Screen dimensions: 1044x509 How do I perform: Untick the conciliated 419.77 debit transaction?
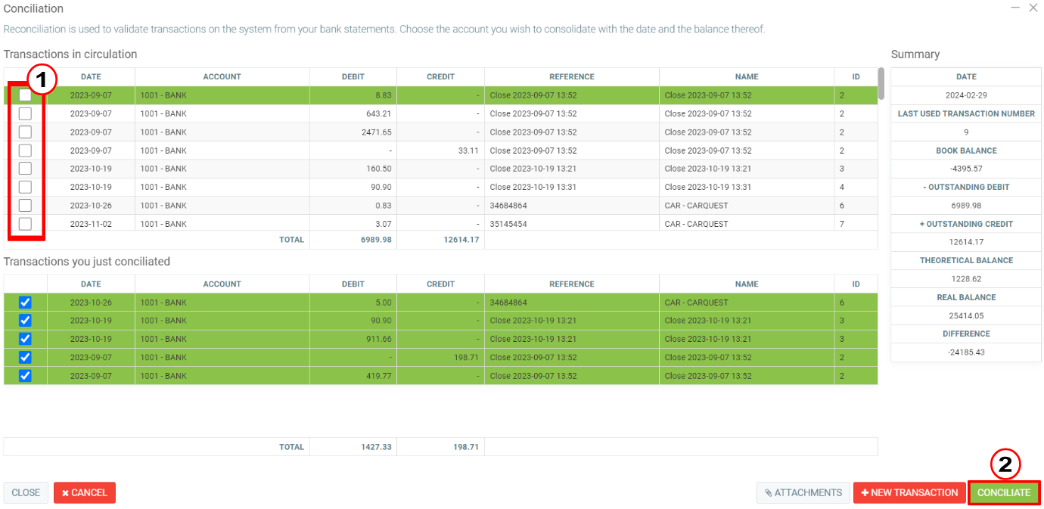(25, 376)
